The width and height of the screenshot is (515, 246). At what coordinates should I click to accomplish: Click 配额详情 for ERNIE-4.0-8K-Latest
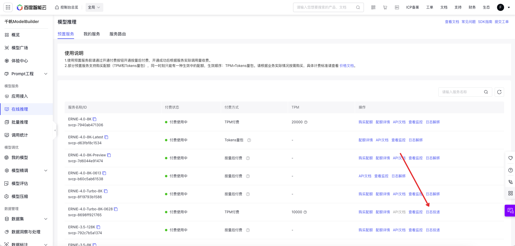pos(366,140)
